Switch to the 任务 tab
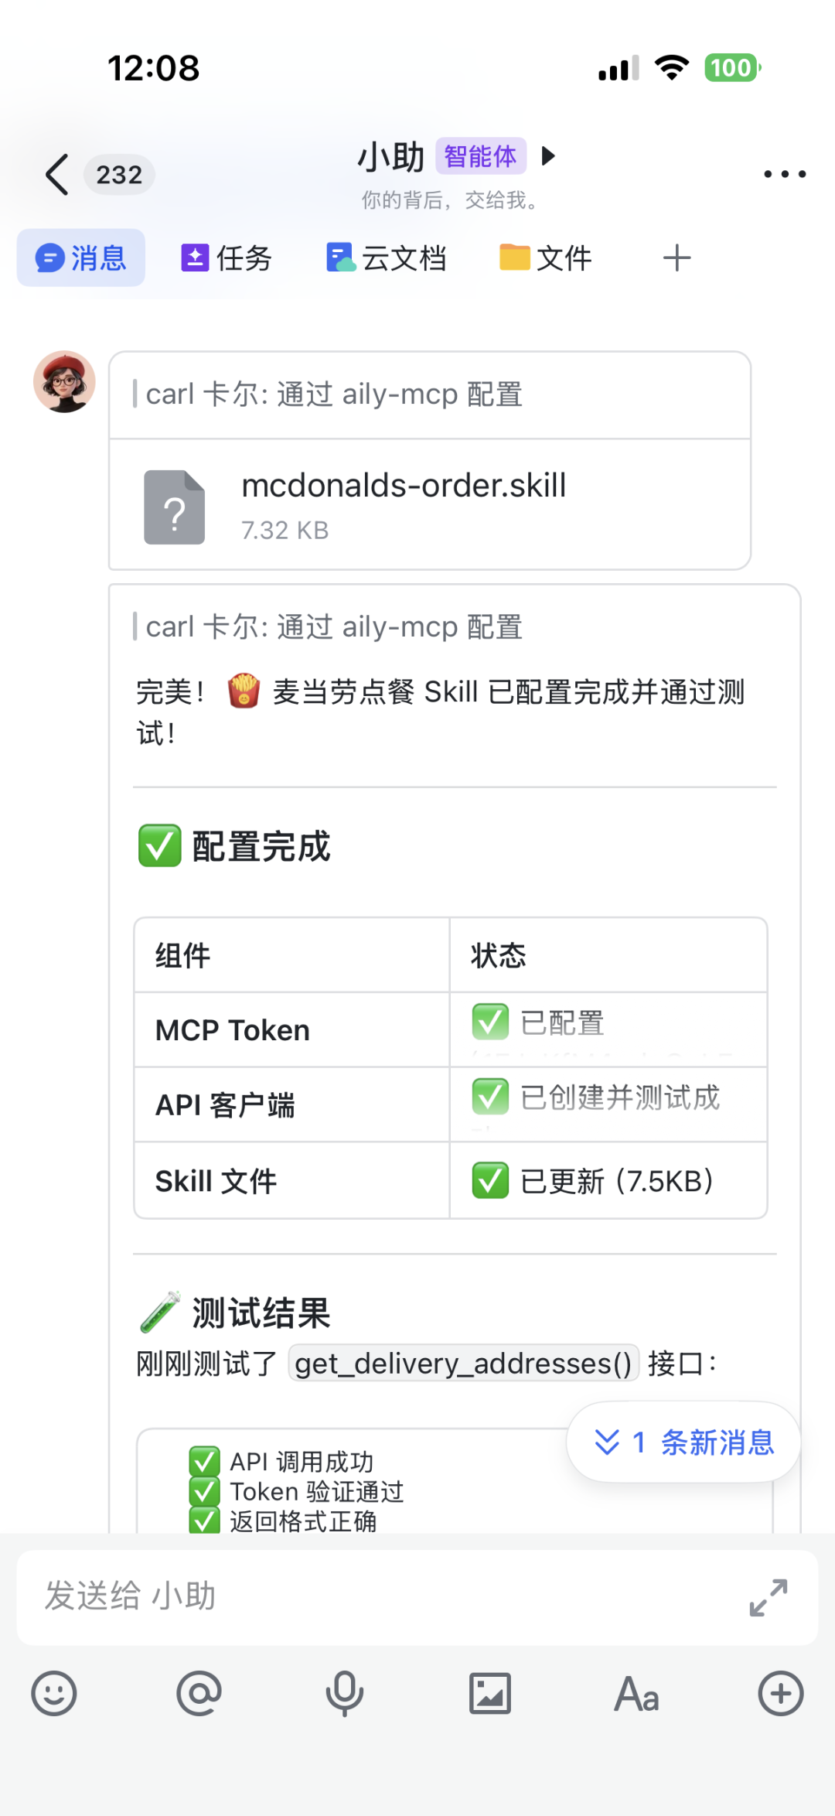 (225, 258)
